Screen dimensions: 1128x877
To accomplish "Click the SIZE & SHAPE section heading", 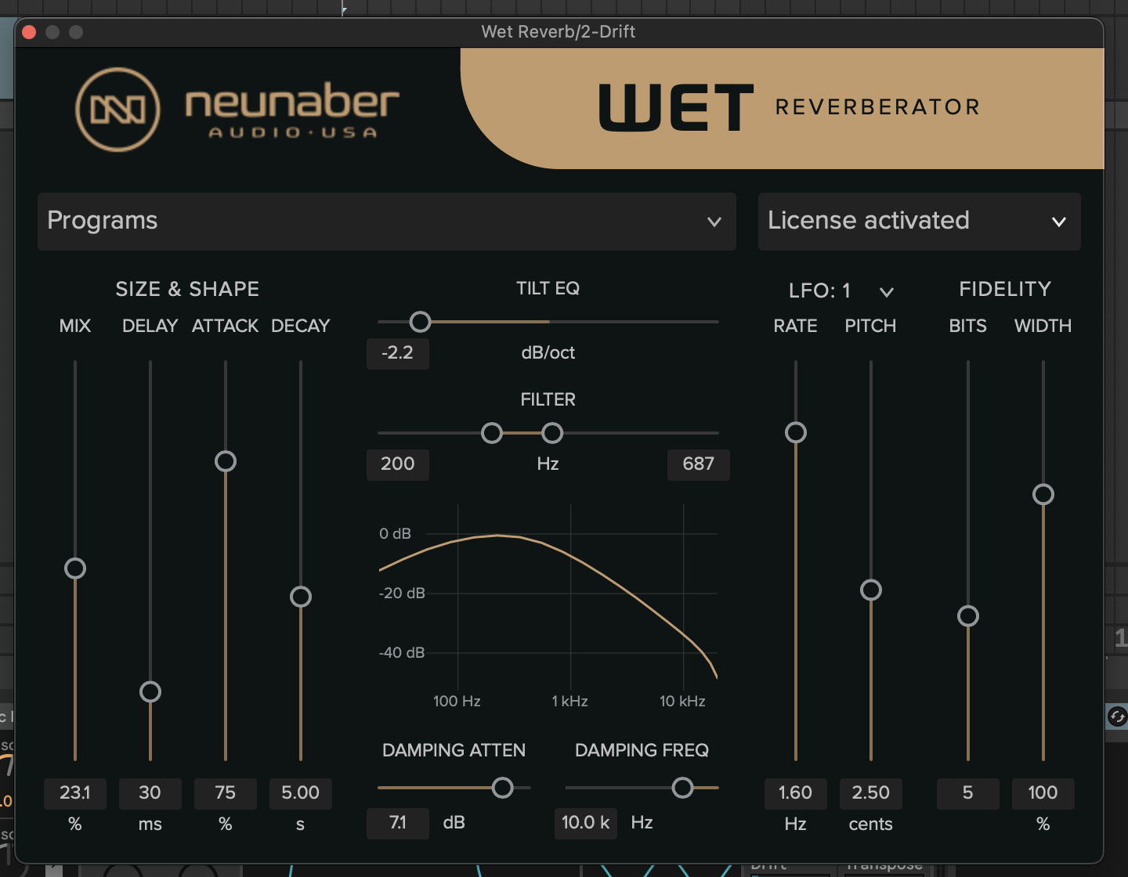I will pos(187,289).
